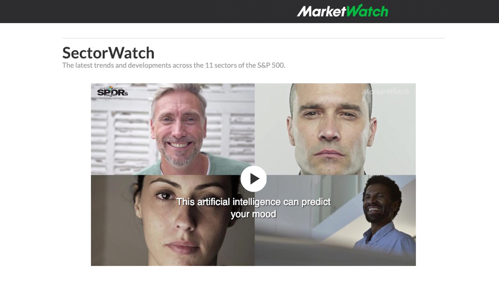
Task: Click the "S&P 500" text in subtitle
Action: point(271,65)
